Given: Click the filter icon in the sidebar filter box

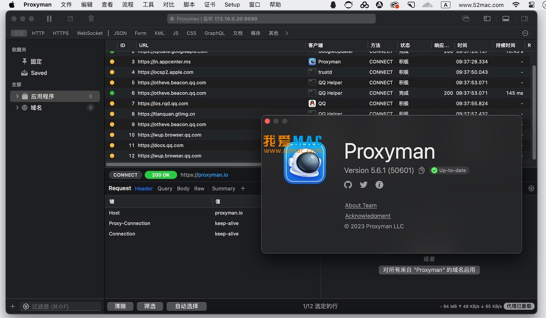Looking at the screenshot, I should 26,307.
